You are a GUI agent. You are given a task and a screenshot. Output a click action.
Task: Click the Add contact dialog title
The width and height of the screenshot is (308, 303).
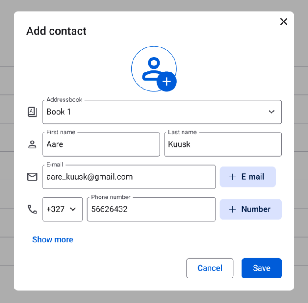(x=57, y=31)
